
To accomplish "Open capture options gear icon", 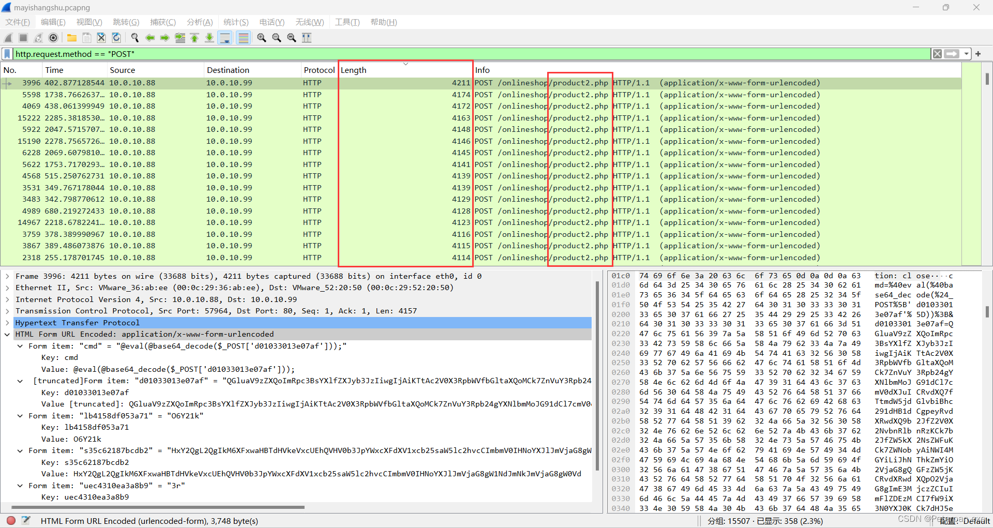I will (53, 38).
